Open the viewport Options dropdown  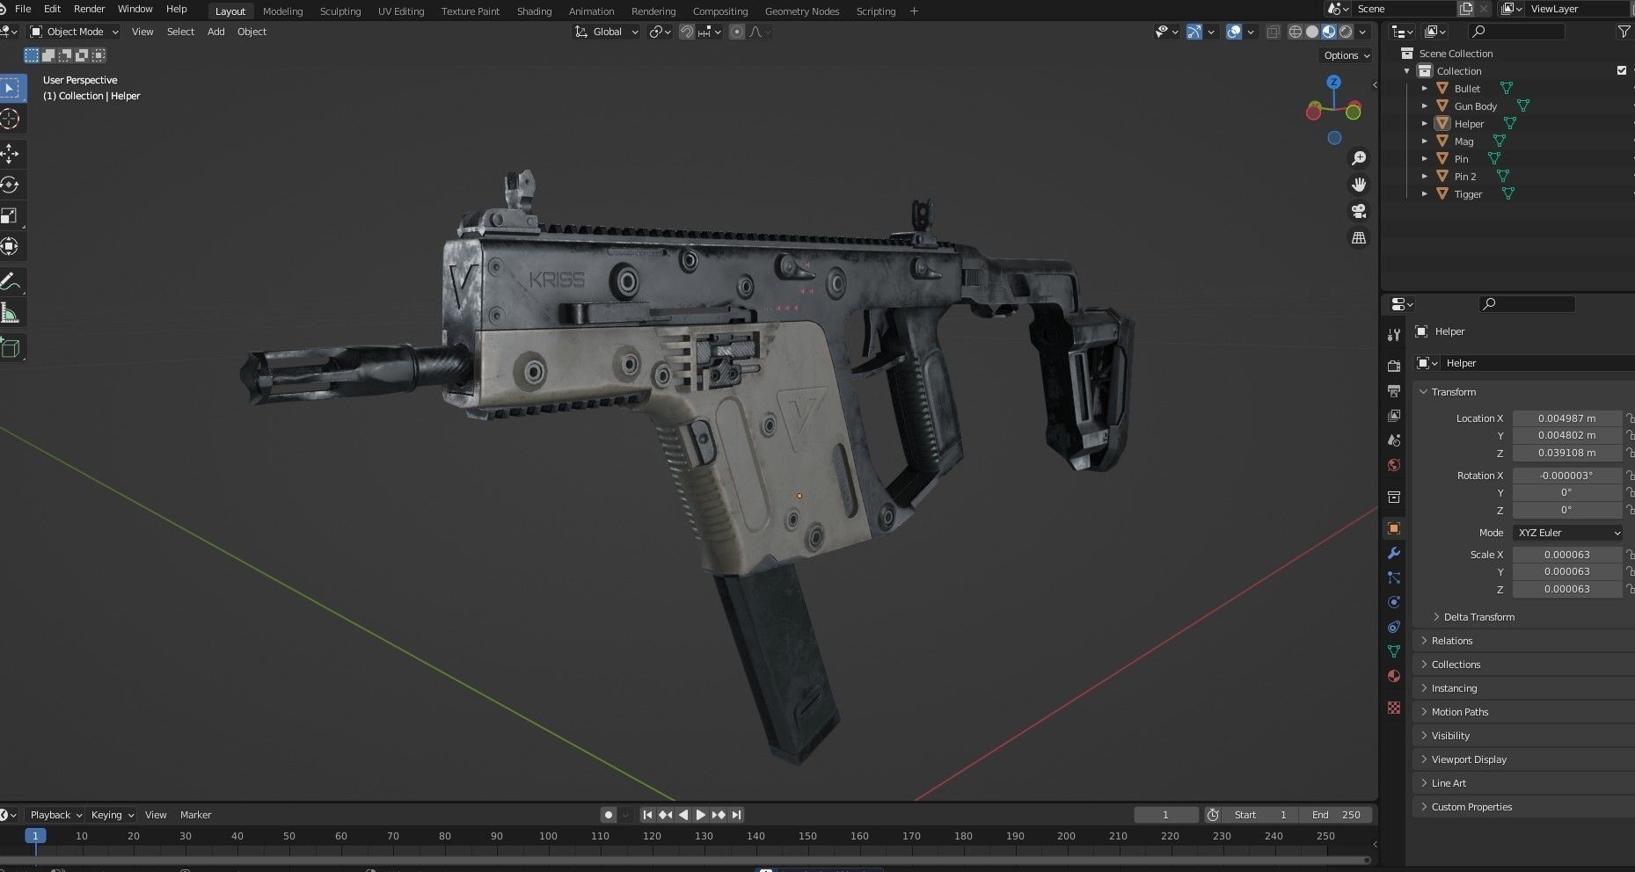[x=1347, y=55]
